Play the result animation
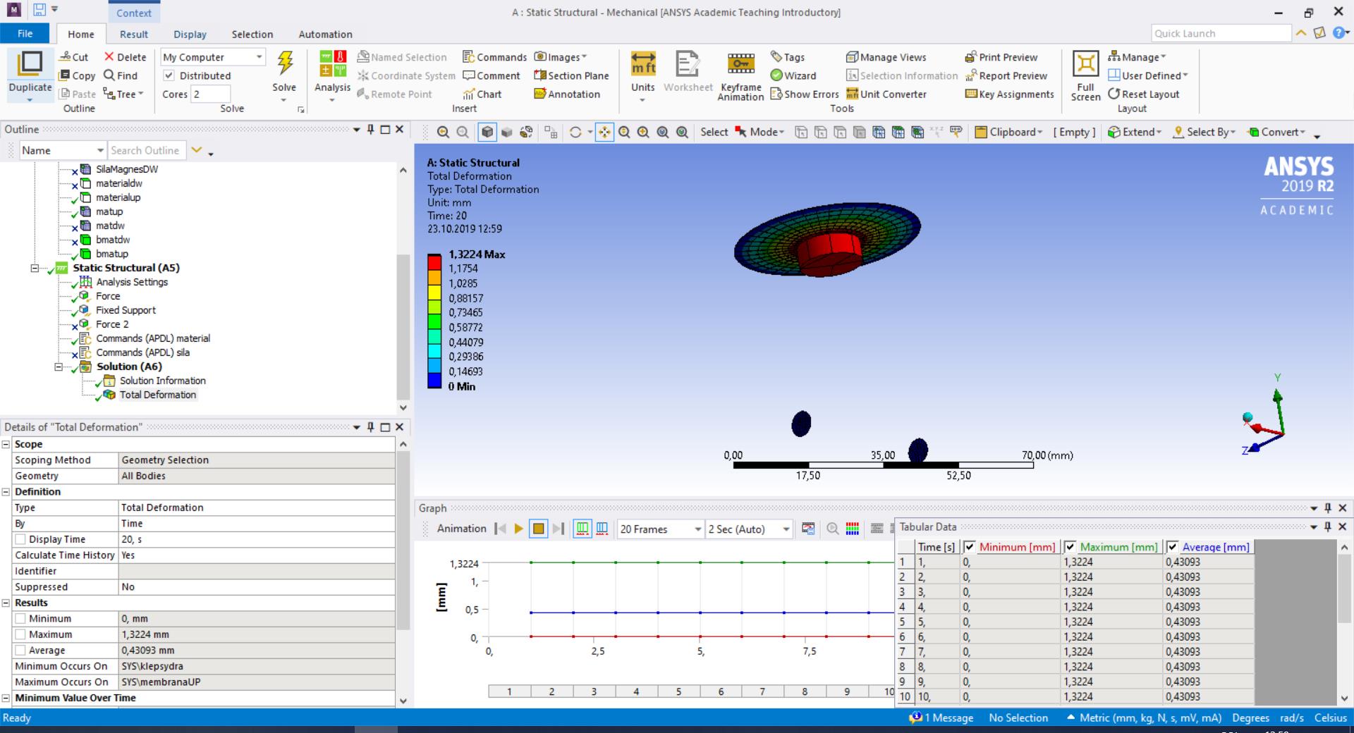 pos(519,529)
